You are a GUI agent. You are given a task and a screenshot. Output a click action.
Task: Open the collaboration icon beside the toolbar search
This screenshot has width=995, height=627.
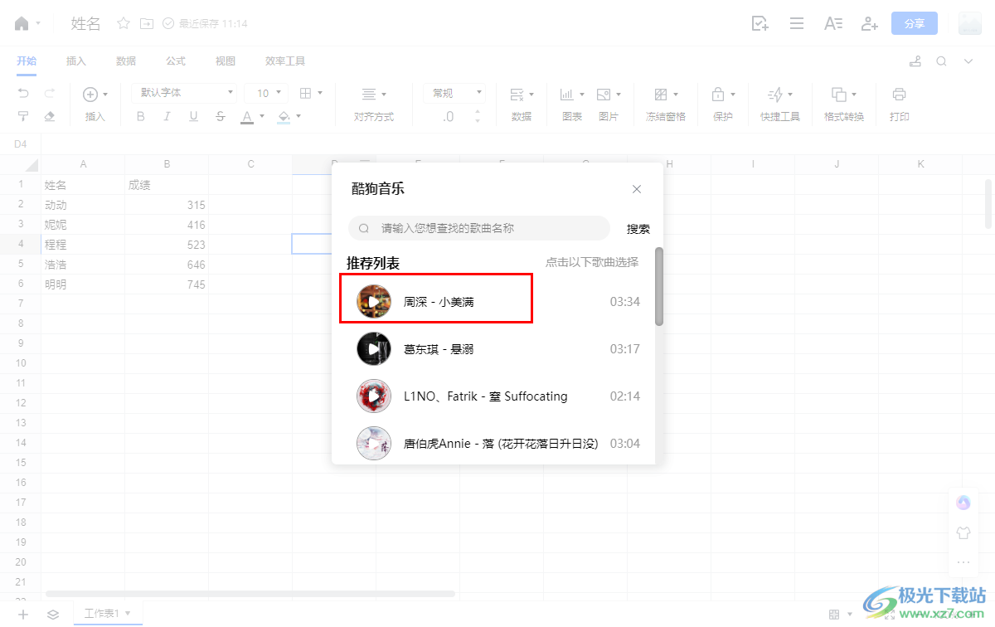tap(915, 61)
